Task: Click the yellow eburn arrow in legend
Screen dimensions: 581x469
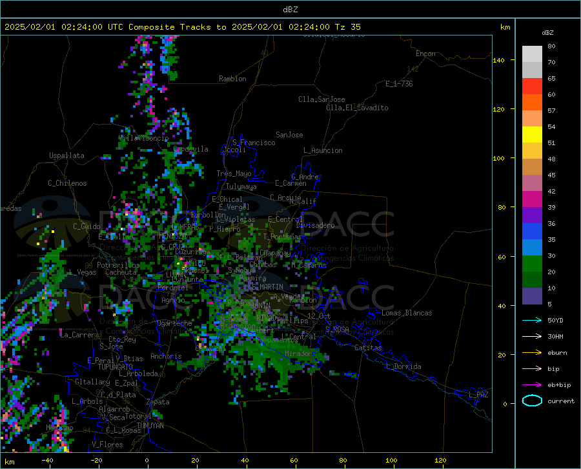Action: [x=532, y=353]
